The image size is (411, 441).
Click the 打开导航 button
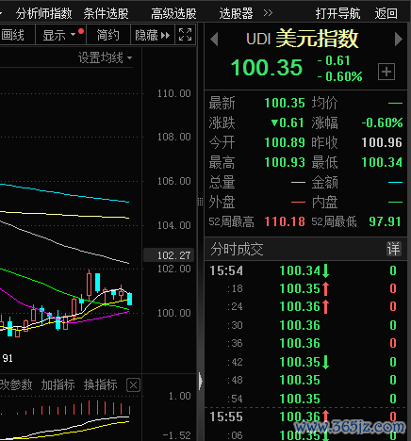coord(338,13)
